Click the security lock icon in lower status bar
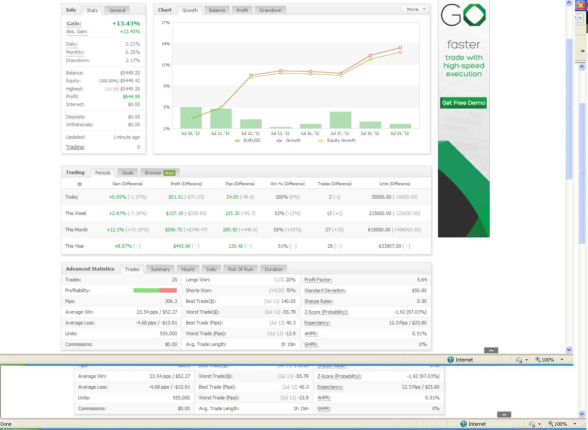588x430 pixels. [x=532, y=424]
